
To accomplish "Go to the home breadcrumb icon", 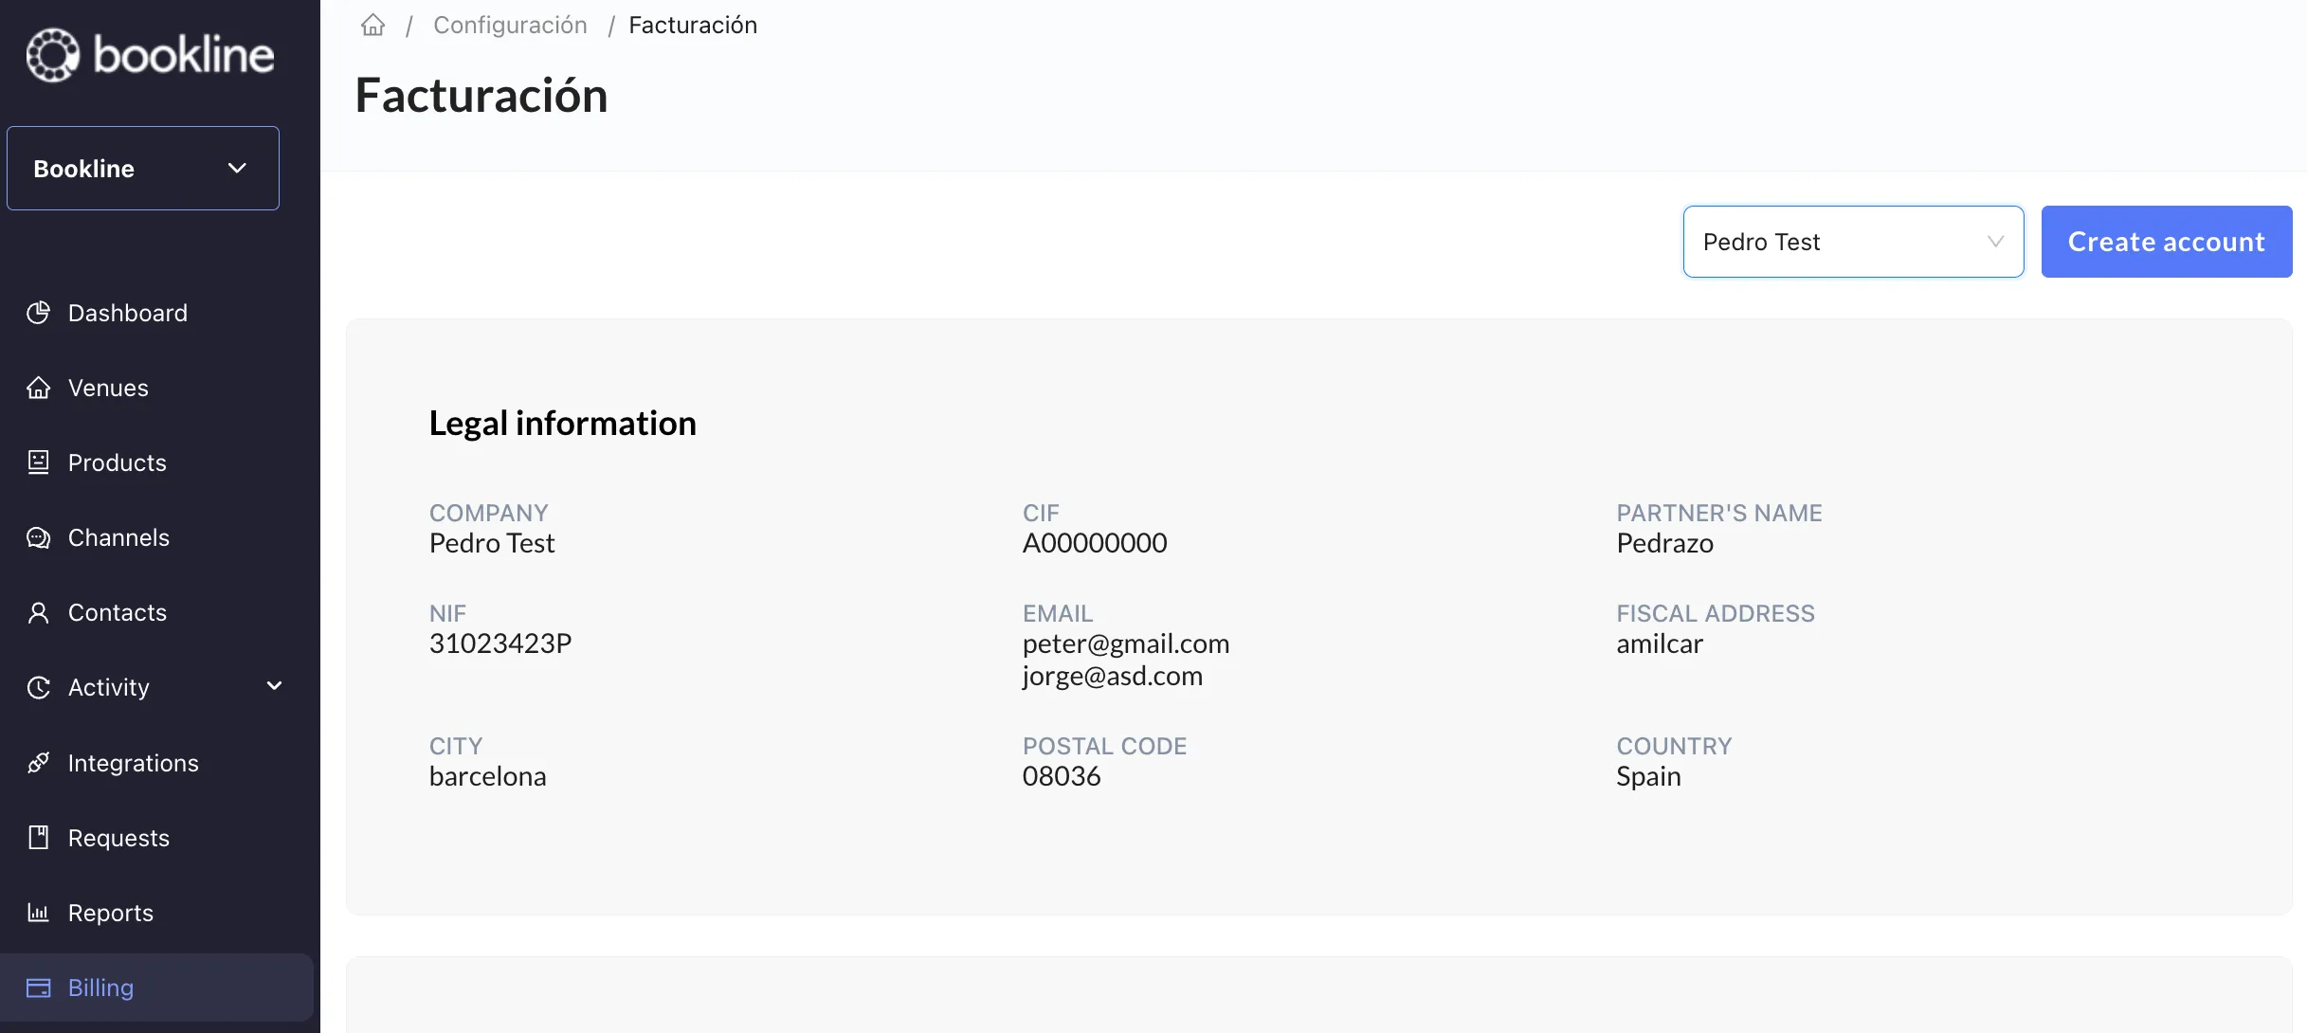I will tap(373, 25).
